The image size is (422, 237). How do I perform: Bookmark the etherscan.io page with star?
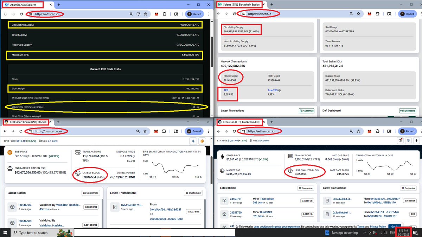pyautogui.click(x=358, y=131)
